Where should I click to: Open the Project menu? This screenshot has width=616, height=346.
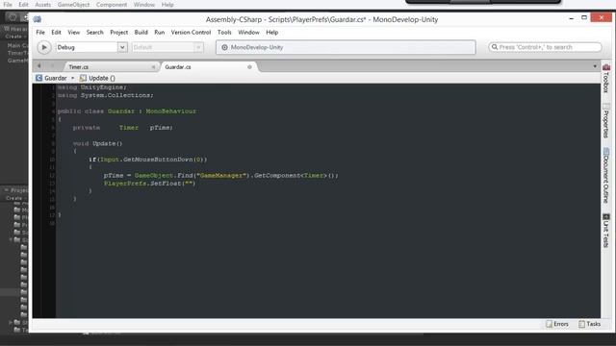(x=118, y=32)
